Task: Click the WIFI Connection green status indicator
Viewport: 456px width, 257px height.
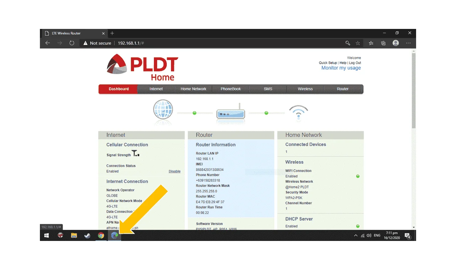Action: click(358, 176)
